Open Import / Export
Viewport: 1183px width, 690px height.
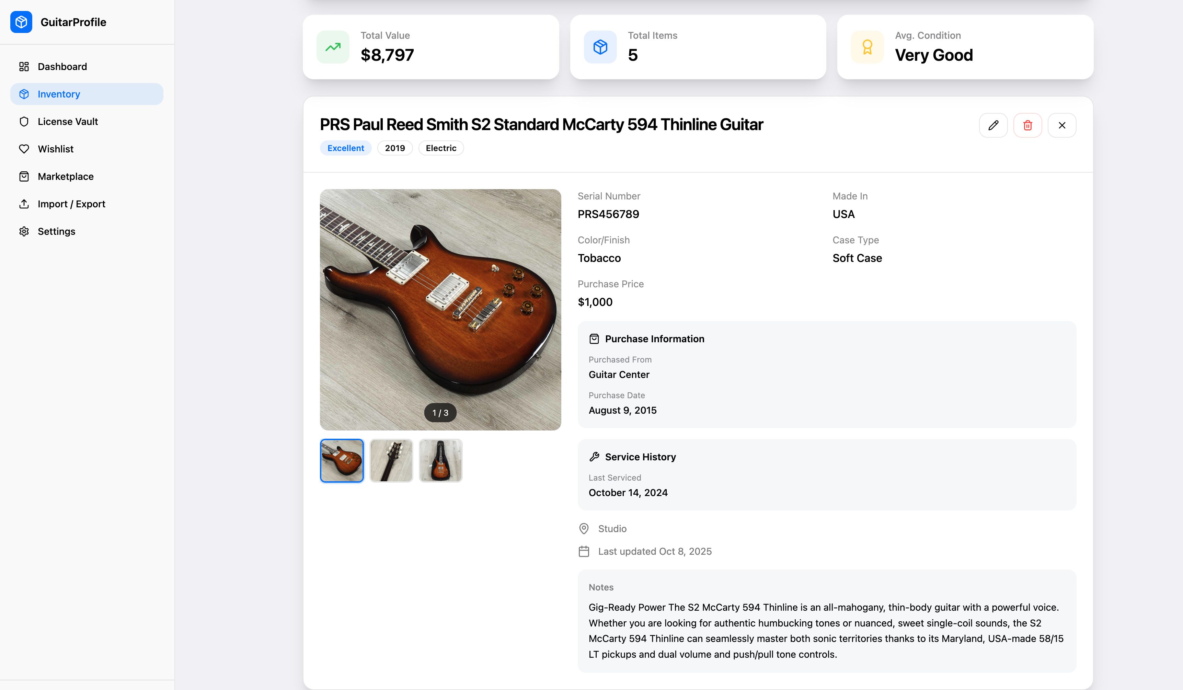tap(71, 204)
